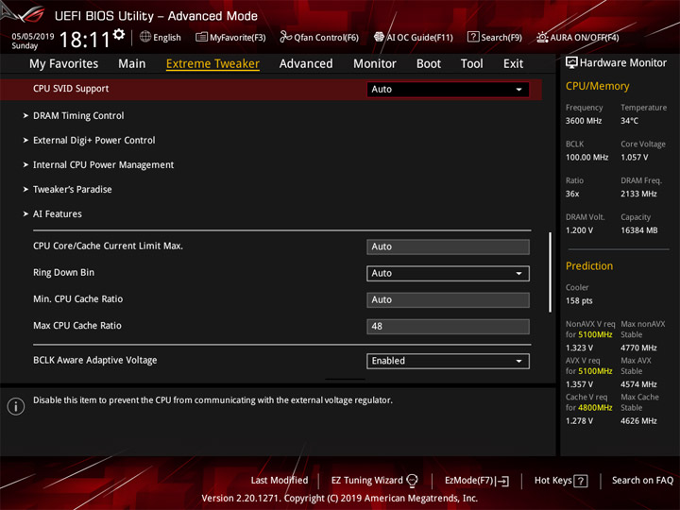The image size is (680, 510).
Task: Open Ring Down Bin dropdown
Action: (448, 273)
